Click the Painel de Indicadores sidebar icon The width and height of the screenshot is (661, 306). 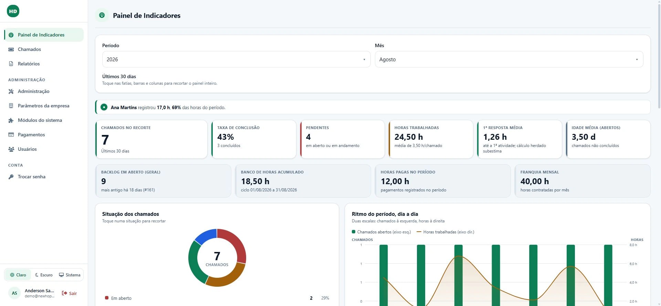tap(11, 35)
